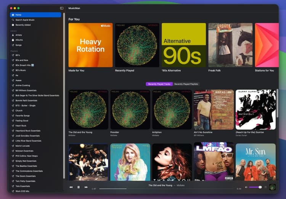Click the playlist icon beside 80s and Now
The height and width of the screenshot is (199, 286).
(x=13, y=60)
